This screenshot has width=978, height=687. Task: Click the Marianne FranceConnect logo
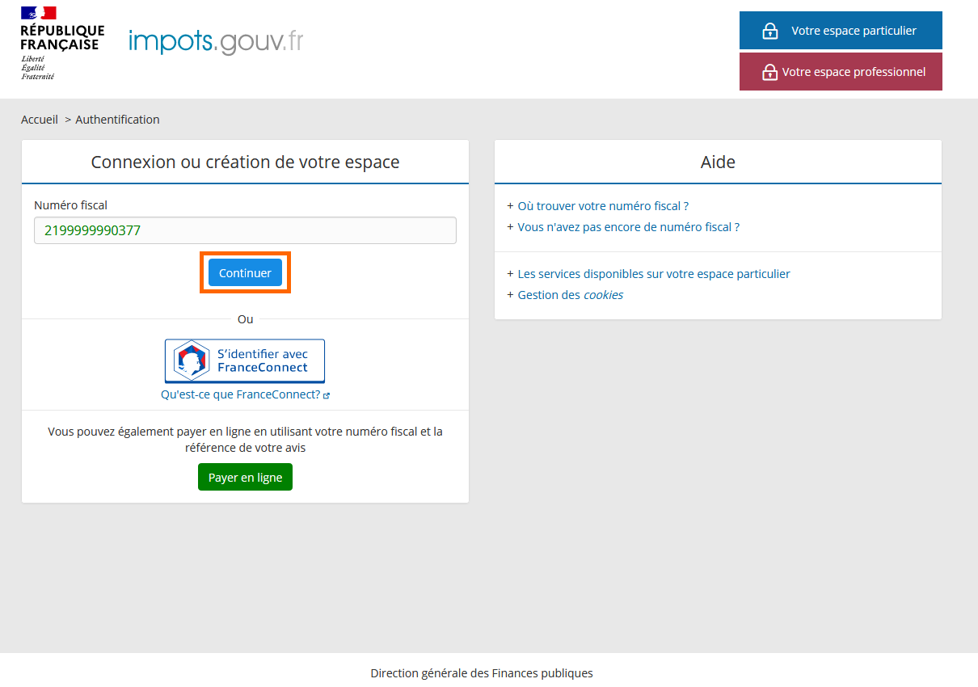[x=192, y=360]
